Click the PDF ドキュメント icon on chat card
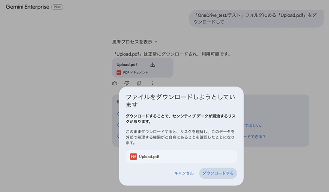The image size is (329, 192). [x=119, y=72]
